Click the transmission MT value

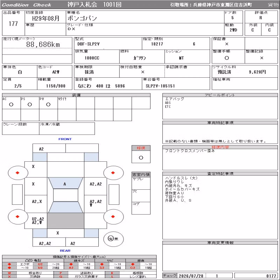[x=181, y=58]
